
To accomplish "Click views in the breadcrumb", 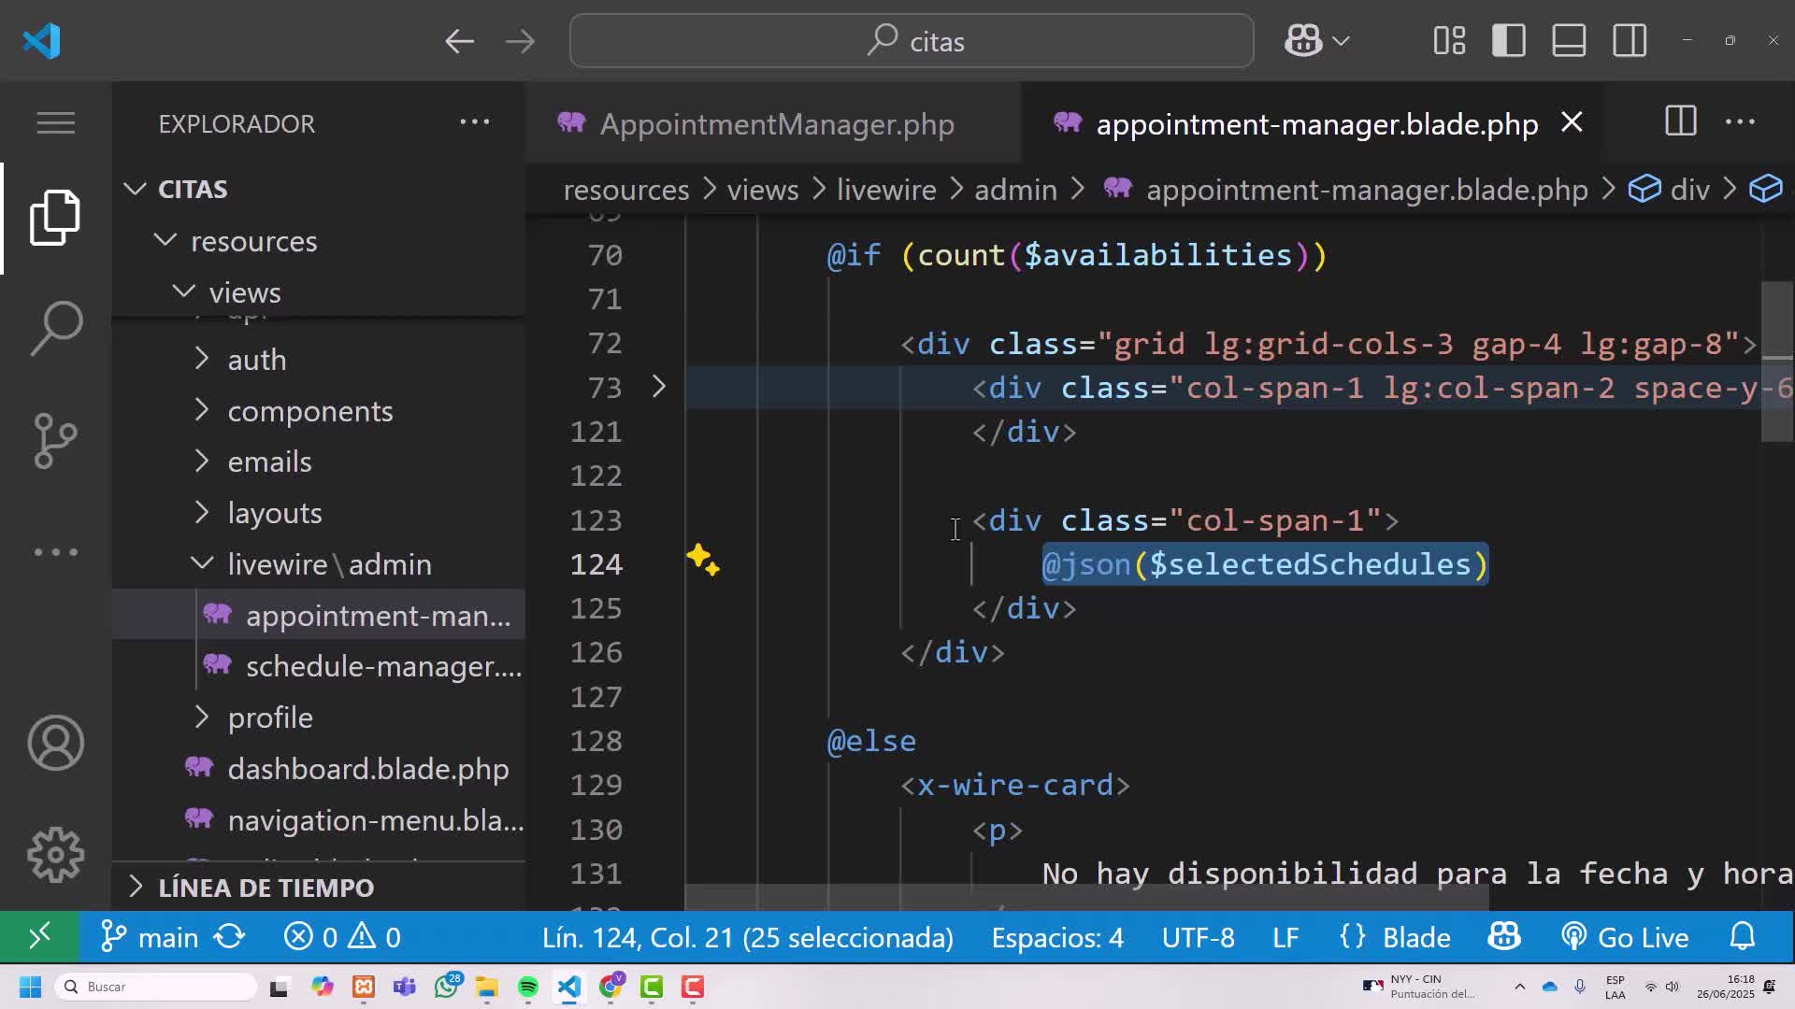I will point(763,190).
